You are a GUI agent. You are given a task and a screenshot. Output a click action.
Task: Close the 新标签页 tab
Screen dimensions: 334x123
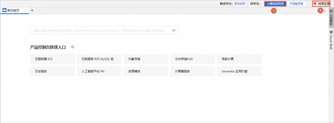coord(26,10)
